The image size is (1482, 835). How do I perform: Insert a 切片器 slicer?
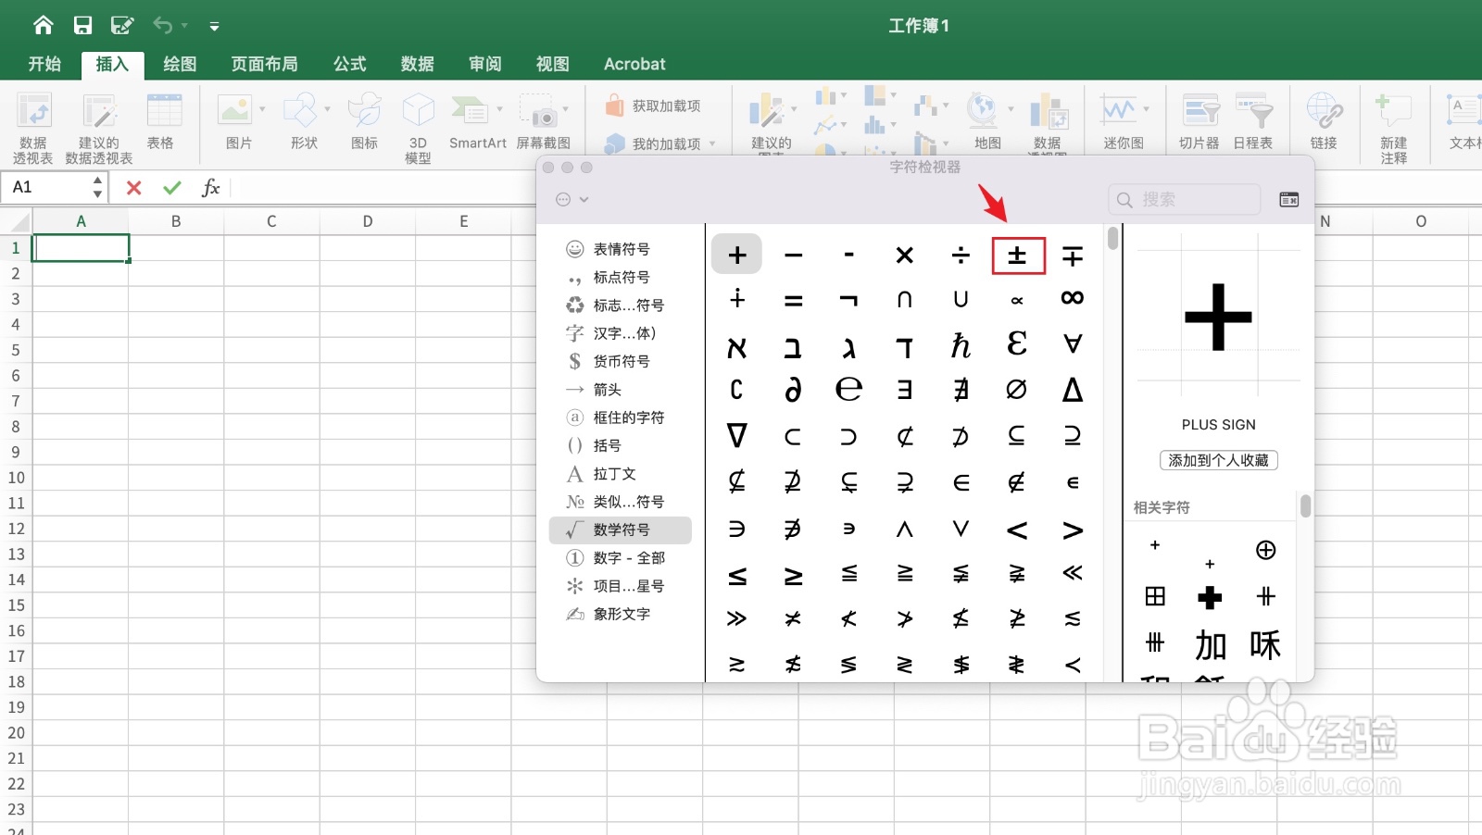[x=1199, y=121]
